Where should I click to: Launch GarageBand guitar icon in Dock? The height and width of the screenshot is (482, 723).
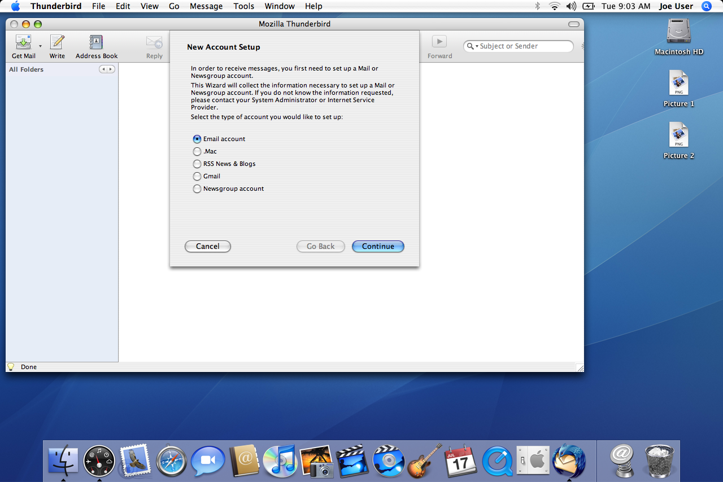click(x=425, y=461)
